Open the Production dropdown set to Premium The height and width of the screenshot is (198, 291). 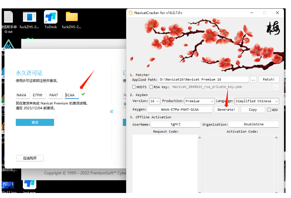199,101
